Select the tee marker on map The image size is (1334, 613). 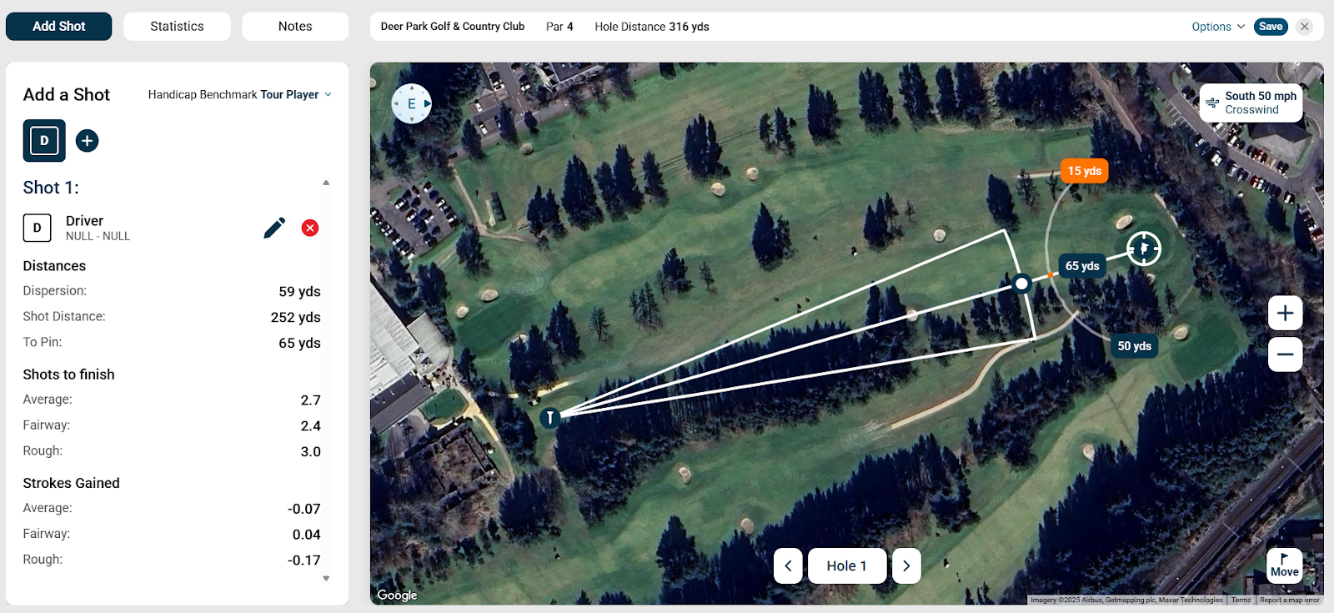pyautogui.click(x=549, y=417)
